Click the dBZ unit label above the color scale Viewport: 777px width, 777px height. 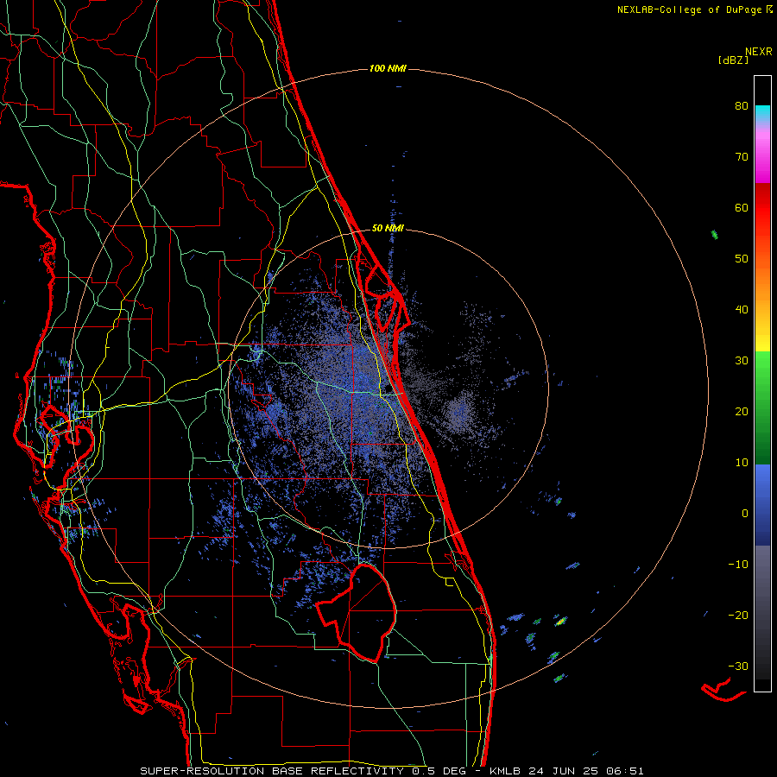733,60
